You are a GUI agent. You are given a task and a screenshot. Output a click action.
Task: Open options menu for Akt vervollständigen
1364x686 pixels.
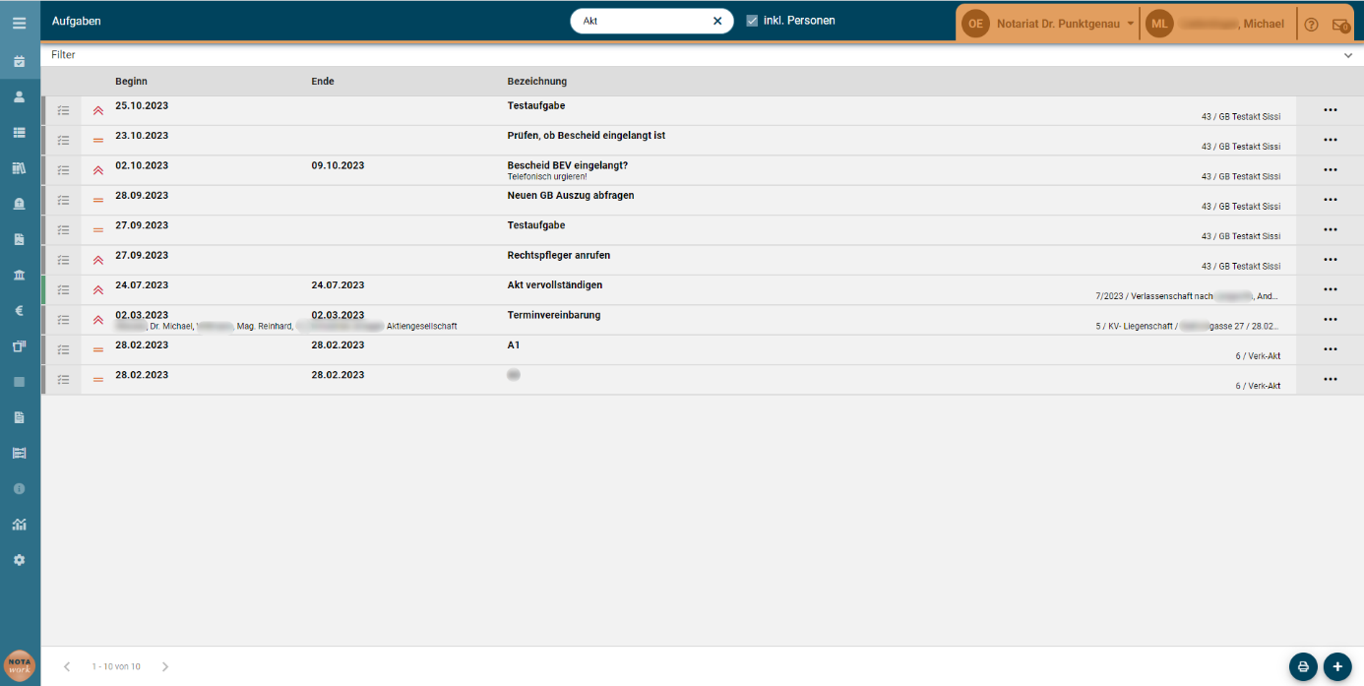[1331, 289]
